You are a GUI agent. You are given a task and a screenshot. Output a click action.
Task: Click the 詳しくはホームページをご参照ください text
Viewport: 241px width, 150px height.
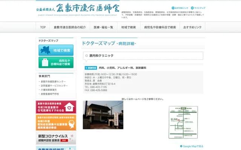142,99
